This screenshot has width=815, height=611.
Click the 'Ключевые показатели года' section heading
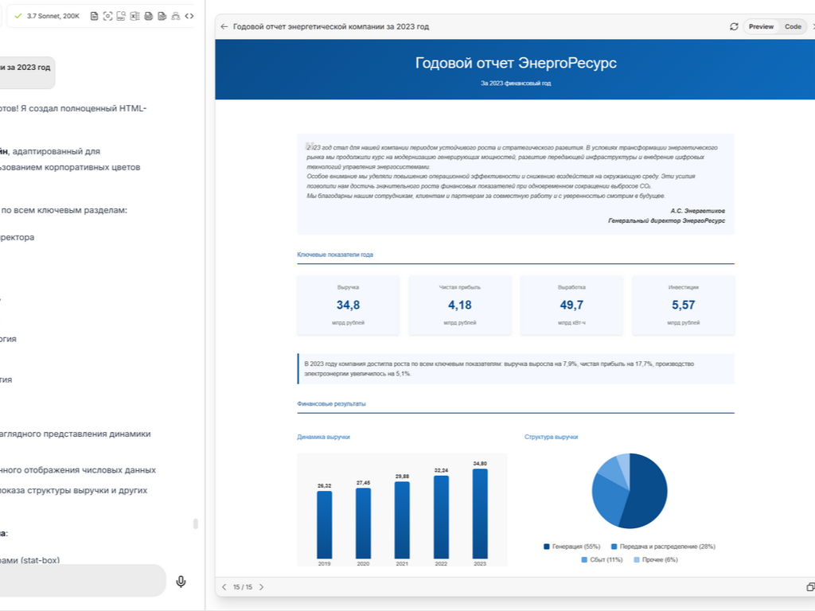click(x=335, y=255)
